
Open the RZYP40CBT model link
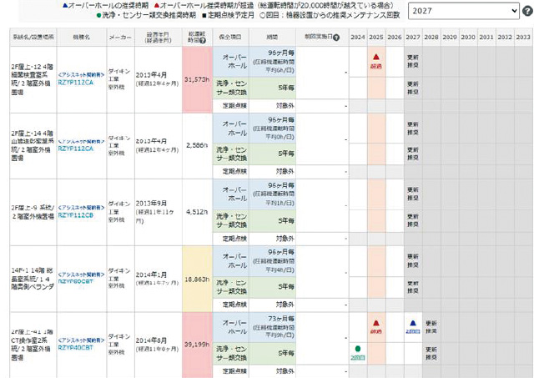77,347
